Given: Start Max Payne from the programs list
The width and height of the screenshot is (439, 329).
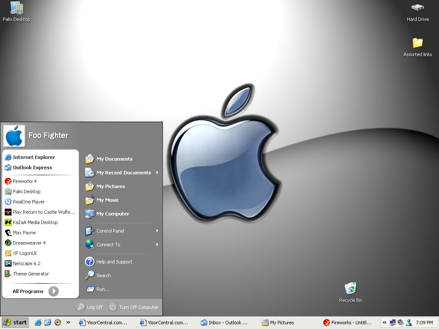Looking at the screenshot, I should 24,233.
